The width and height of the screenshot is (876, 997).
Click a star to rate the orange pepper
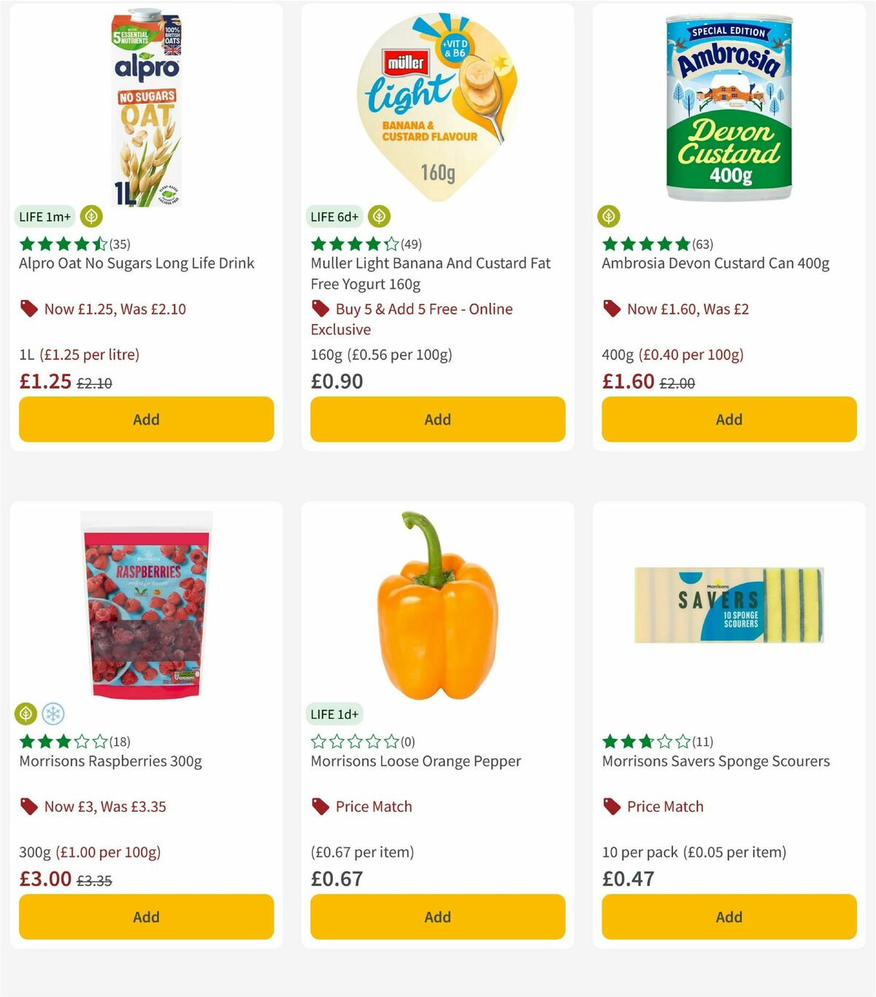click(x=356, y=741)
